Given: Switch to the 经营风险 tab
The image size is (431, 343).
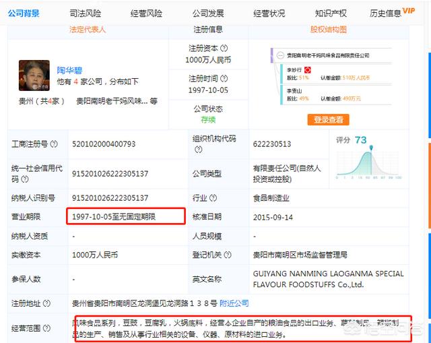Looking at the screenshot, I should click(146, 13).
